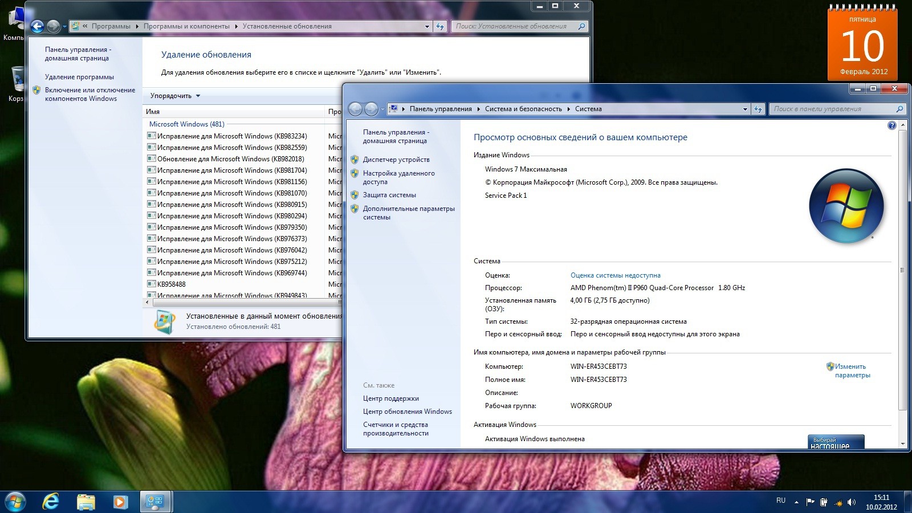Click the Action Center flag tray icon

point(810,502)
